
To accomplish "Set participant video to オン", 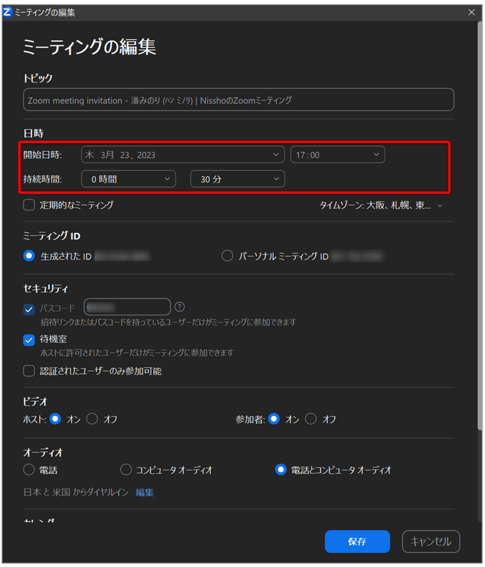I will tap(274, 419).
